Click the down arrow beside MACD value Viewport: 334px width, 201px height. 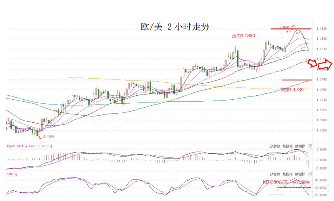(51, 146)
